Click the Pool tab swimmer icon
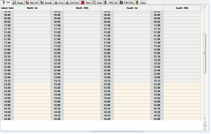Screen dimensions: 211x134 [56, 3]
